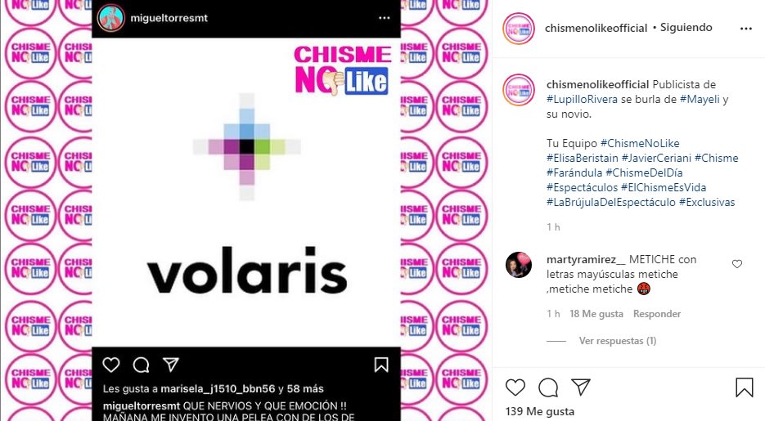The height and width of the screenshot is (421, 765).
Task: Open post options three-dot menu beside Siguiendo
Action: pyautogui.click(x=746, y=29)
